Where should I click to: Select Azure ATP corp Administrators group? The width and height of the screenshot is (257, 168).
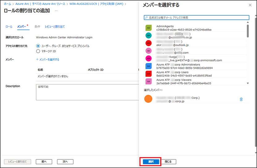point(195,66)
